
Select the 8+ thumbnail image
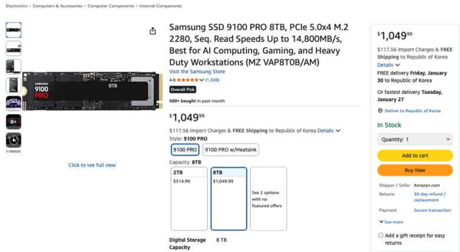[14, 122]
